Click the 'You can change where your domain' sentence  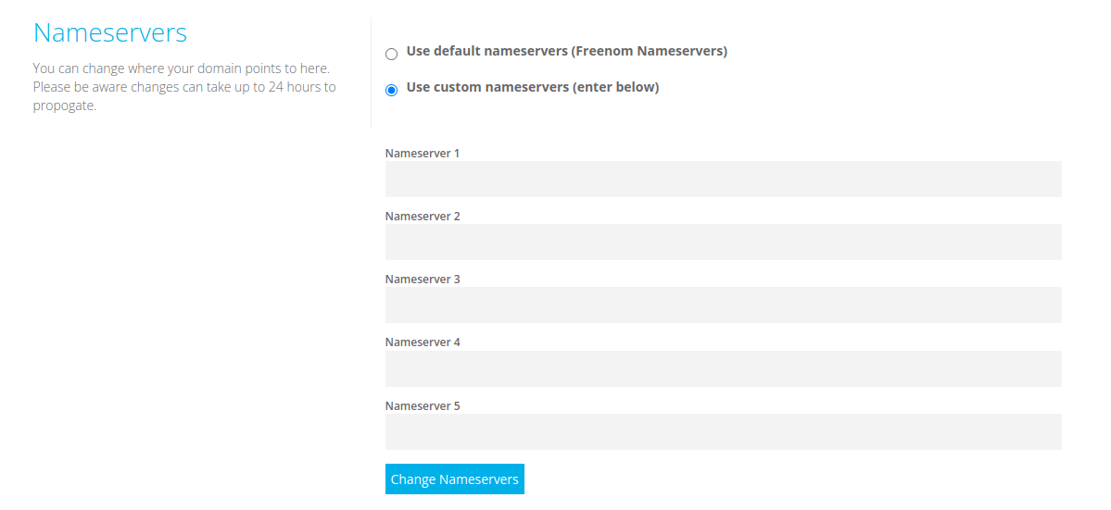click(x=182, y=69)
